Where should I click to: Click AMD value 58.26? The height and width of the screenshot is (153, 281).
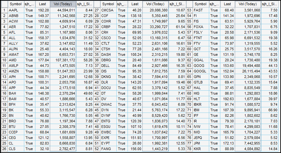(x=85, y=60)
